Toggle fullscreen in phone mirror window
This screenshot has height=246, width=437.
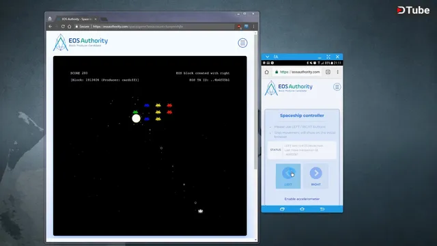[x=328, y=57]
